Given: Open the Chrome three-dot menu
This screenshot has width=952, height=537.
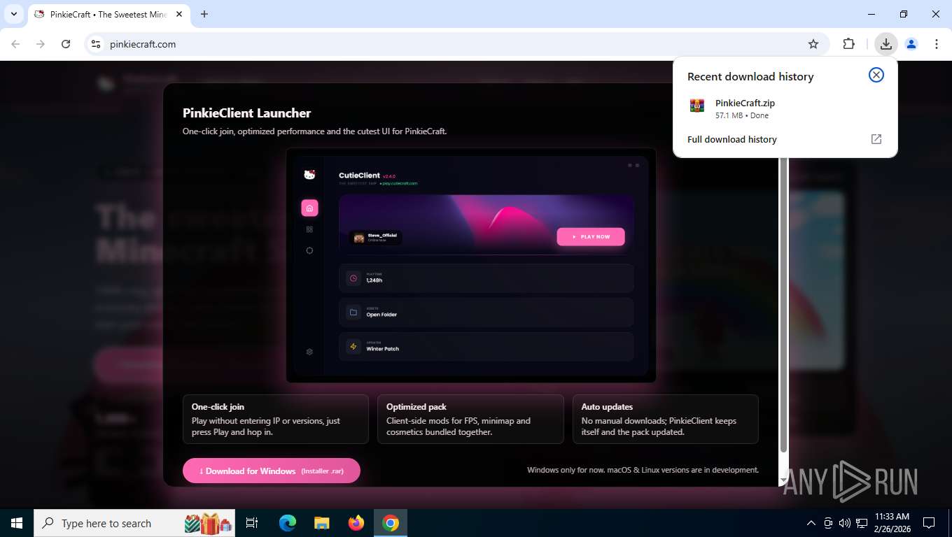Looking at the screenshot, I should [937, 44].
